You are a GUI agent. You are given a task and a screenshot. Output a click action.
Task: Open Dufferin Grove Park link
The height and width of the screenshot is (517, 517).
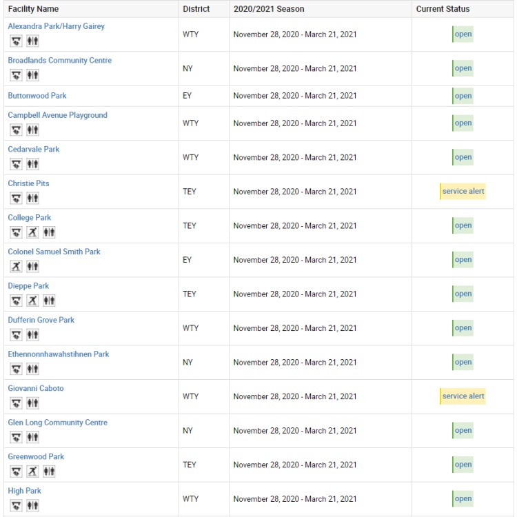[x=41, y=320]
